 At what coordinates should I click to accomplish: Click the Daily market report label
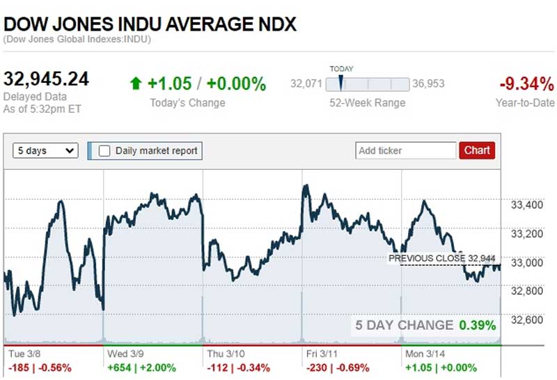(157, 150)
